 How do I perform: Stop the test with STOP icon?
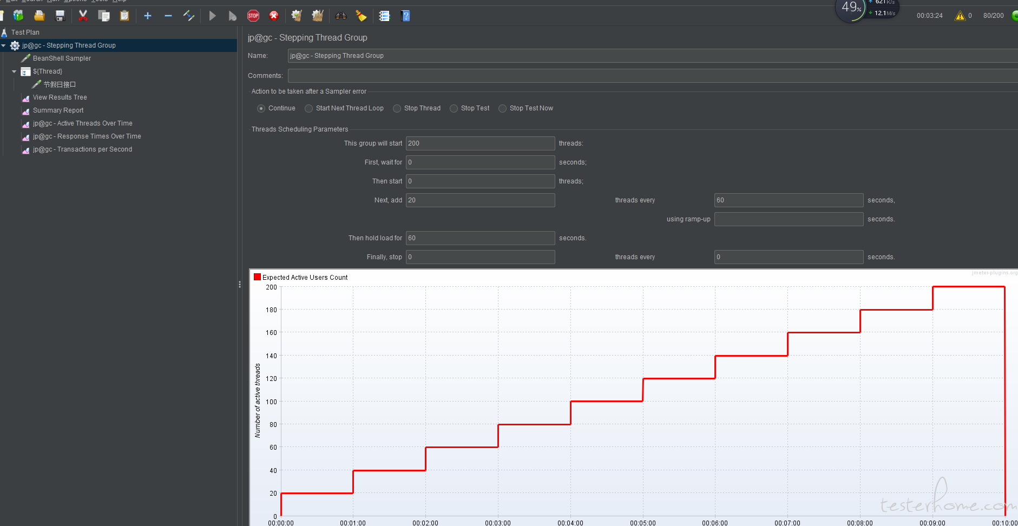pyautogui.click(x=253, y=16)
